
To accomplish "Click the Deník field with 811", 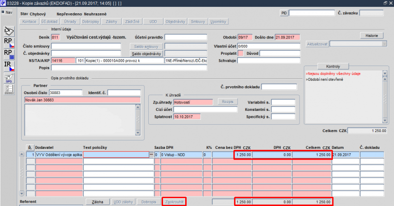I will pyautogui.click(x=56, y=37).
